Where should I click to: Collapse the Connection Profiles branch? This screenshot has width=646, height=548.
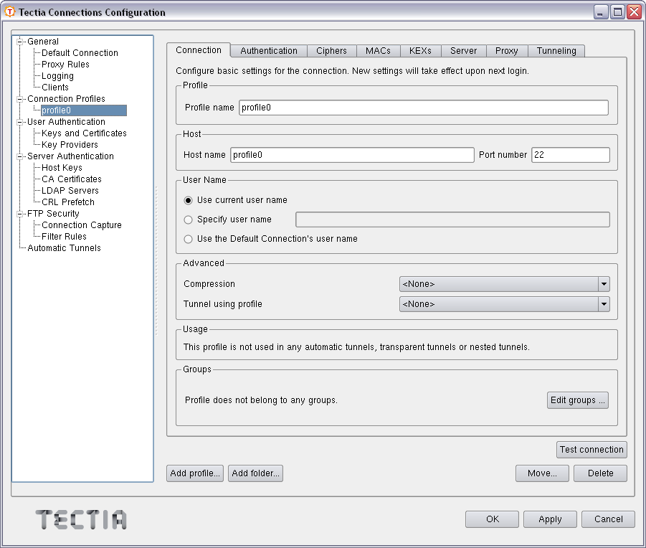click(x=18, y=98)
